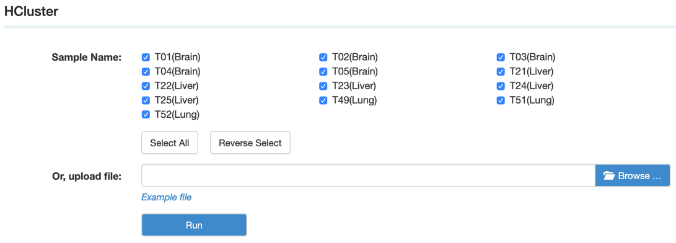This screenshot has width=676, height=243.
Task: Click the Reverse Select button
Action: point(250,143)
